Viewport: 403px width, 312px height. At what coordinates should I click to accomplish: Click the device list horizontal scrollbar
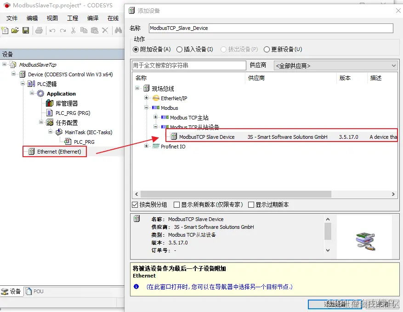pos(236,194)
